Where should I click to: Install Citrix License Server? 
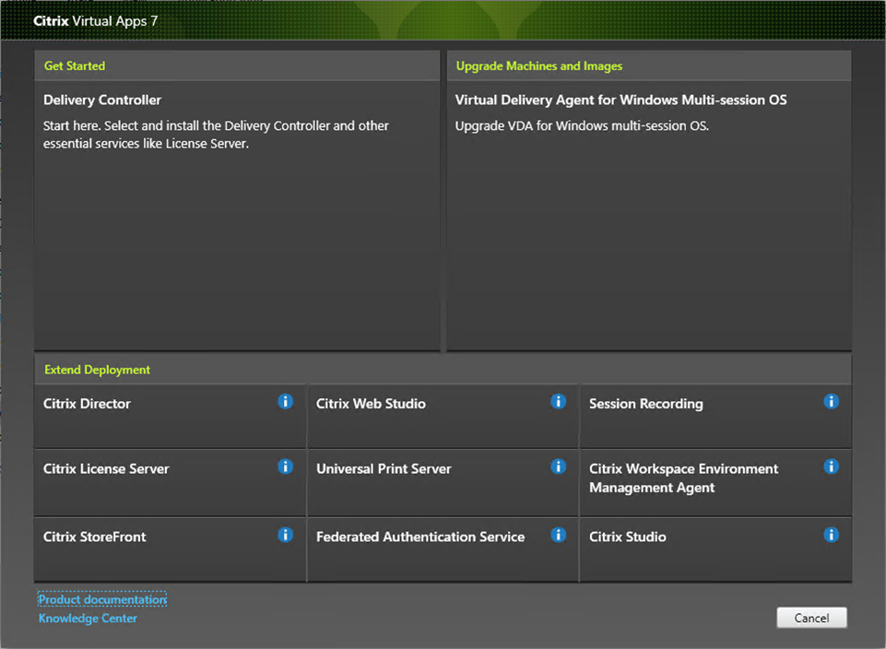pos(170,483)
